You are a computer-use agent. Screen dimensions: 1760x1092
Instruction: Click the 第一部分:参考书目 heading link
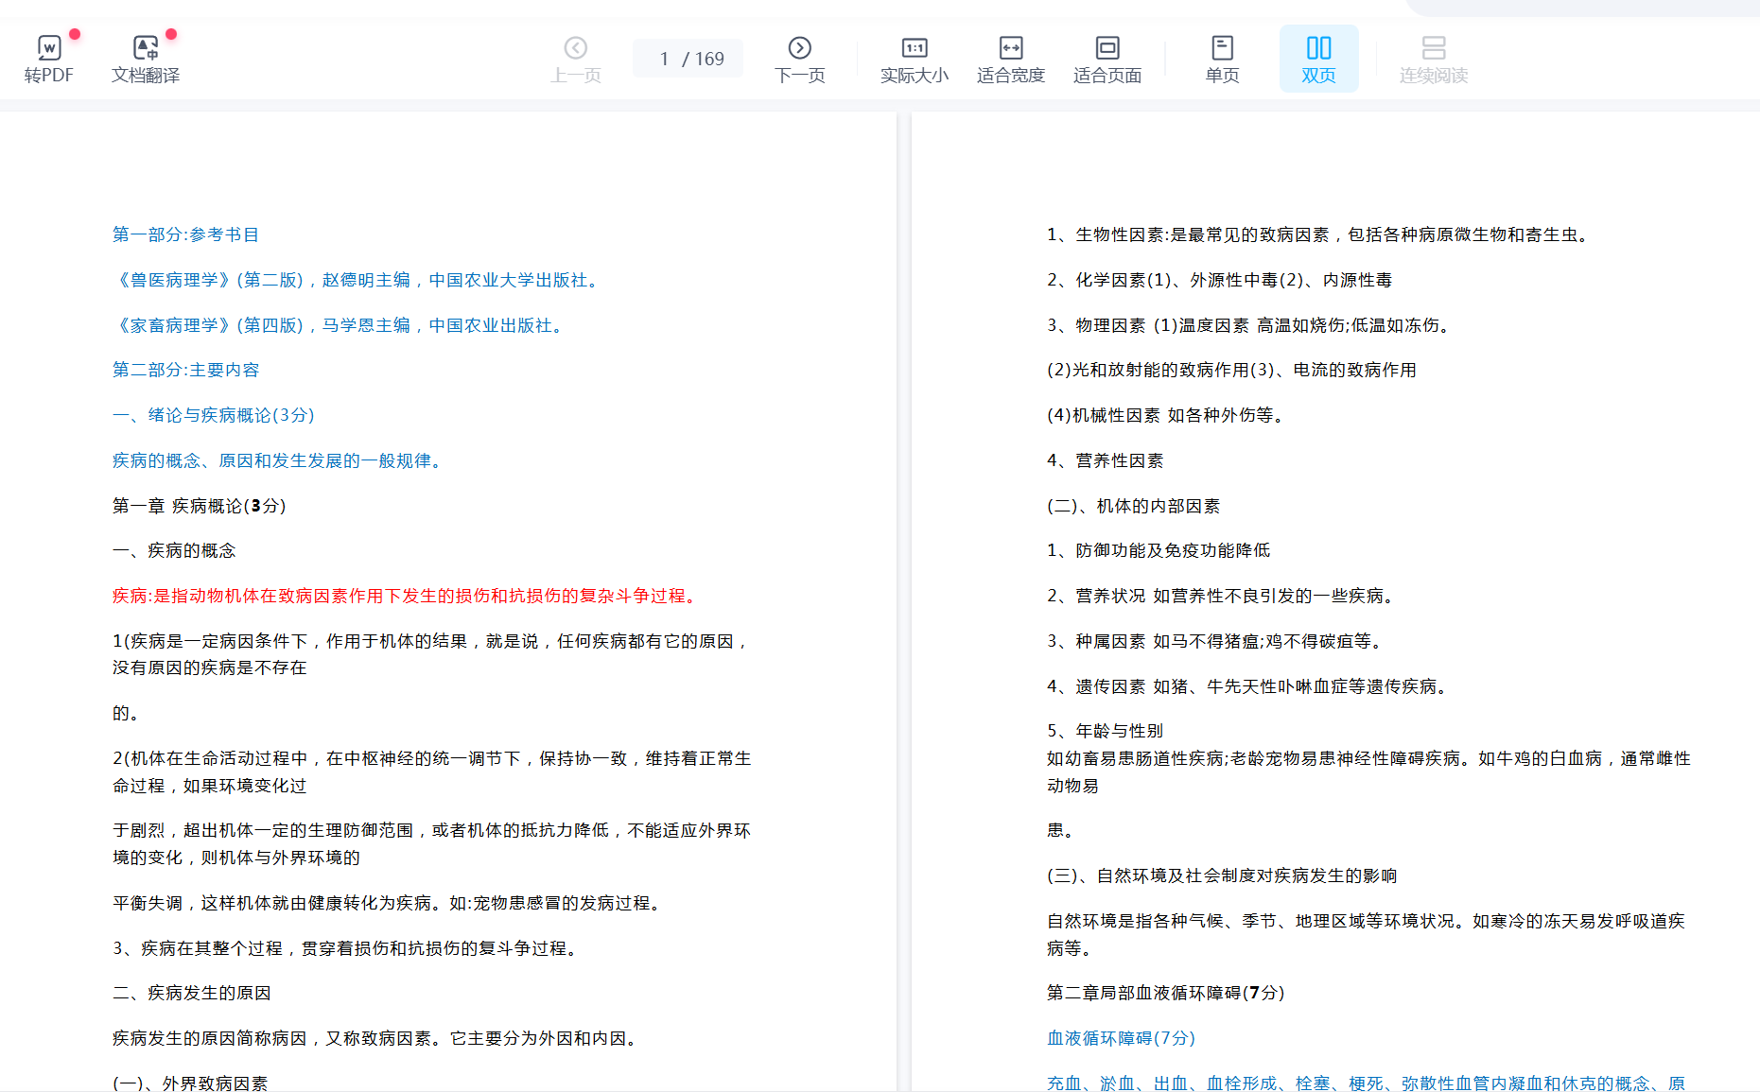click(185, 234)
